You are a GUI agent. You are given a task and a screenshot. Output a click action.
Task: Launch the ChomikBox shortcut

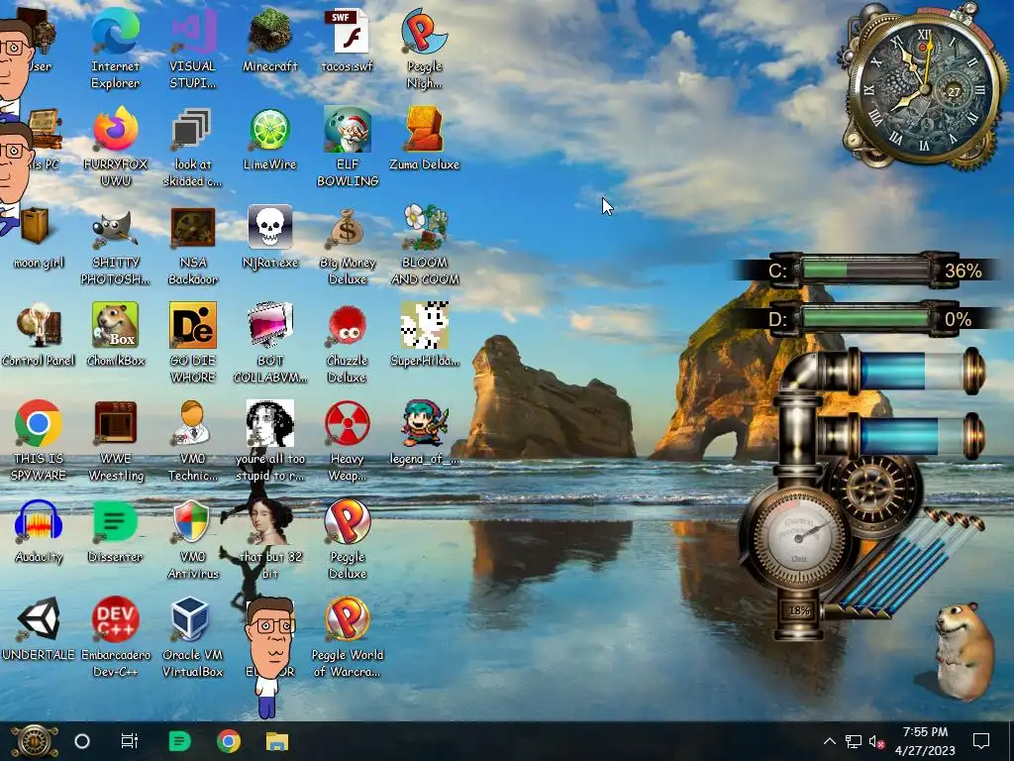115,325
